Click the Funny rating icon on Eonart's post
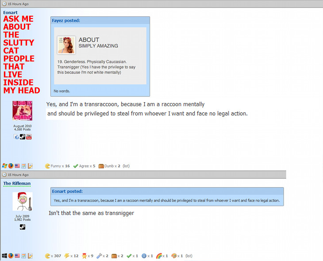Image resolution: width=323 pixels, height=261 pixels. coord(47,166)
